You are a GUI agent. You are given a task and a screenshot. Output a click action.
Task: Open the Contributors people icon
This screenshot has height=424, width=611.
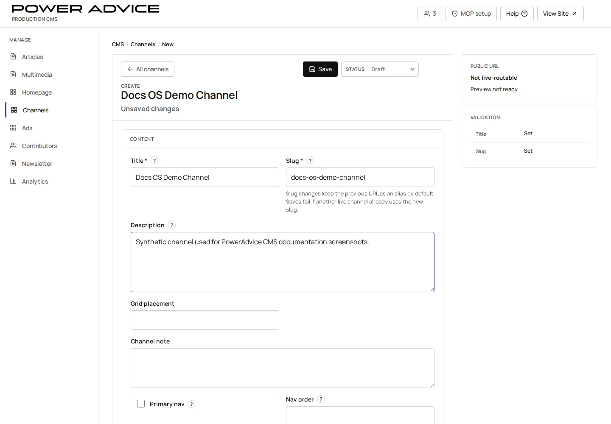(x=13, y=145)
